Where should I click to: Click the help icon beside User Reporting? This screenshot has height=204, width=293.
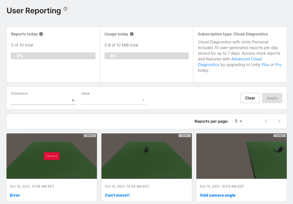(65, 9)
